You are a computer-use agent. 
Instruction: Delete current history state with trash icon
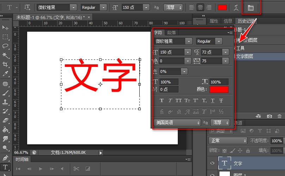[280, 116]
